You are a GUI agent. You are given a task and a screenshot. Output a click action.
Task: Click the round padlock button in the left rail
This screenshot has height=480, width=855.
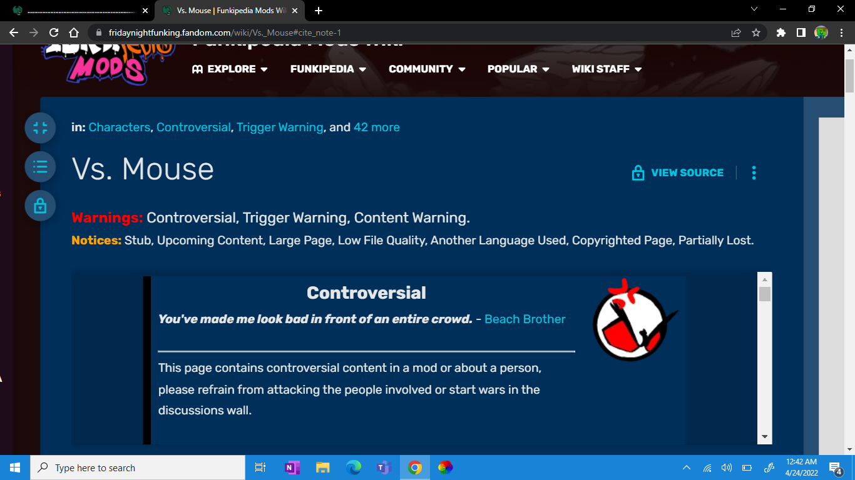(x=40, y=206)
